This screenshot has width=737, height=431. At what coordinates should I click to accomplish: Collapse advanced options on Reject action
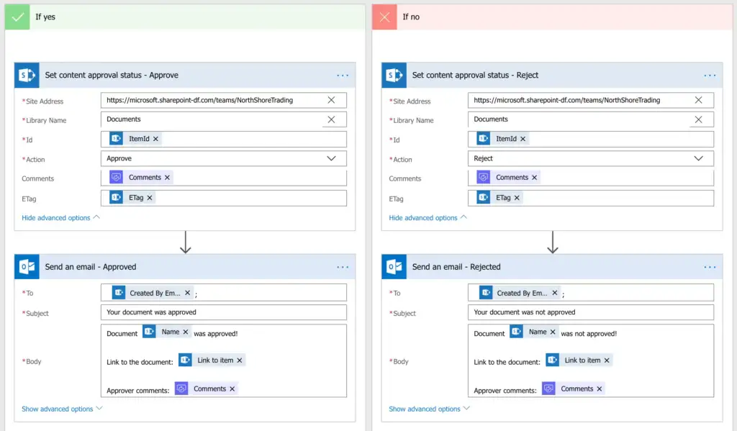point(428,217)
